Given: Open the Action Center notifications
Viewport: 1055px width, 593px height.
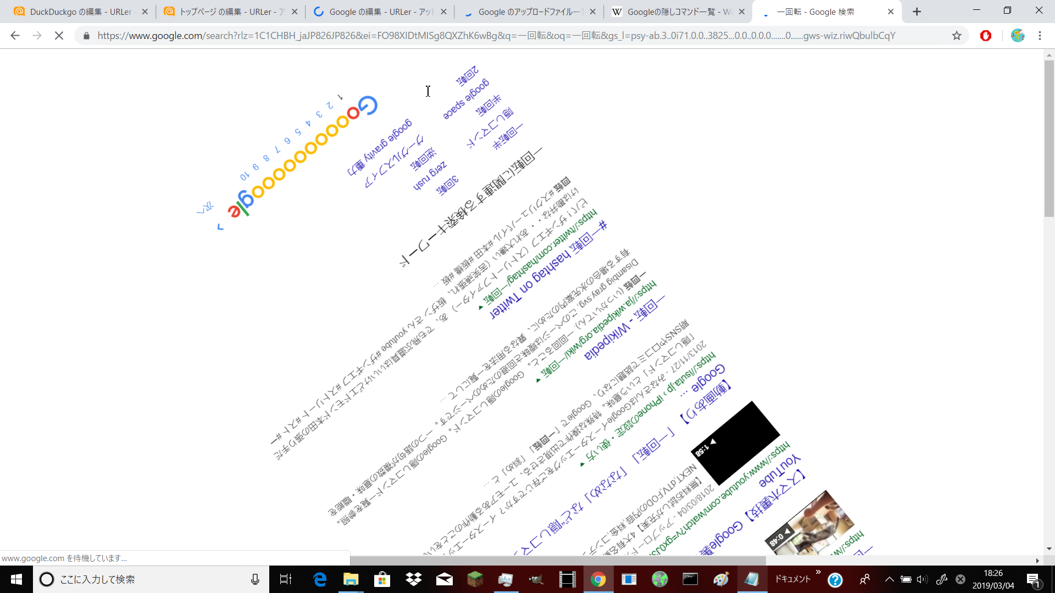Looking at the screenshot, I should [1033, 580].
